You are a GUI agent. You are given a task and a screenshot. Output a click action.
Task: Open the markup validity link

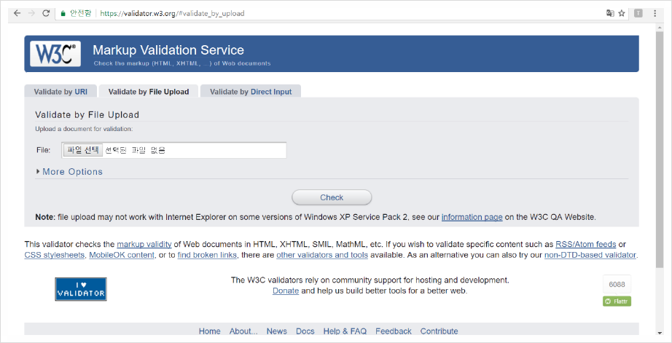click(144, 245)
